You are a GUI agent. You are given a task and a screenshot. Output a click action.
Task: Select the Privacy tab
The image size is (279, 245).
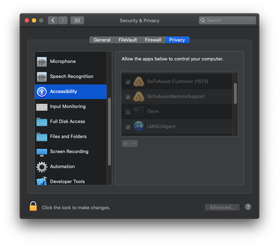pos(177,40)
